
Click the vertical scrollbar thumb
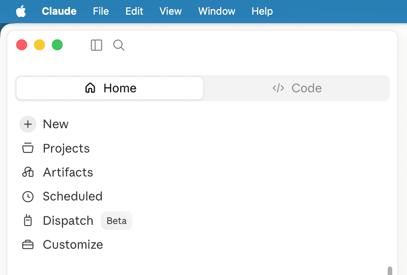(390, 271)
